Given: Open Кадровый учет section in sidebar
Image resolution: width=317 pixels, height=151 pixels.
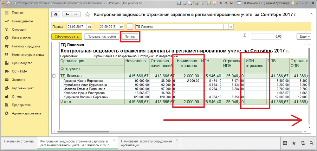Looking at the screenshot, I should 23,88.
